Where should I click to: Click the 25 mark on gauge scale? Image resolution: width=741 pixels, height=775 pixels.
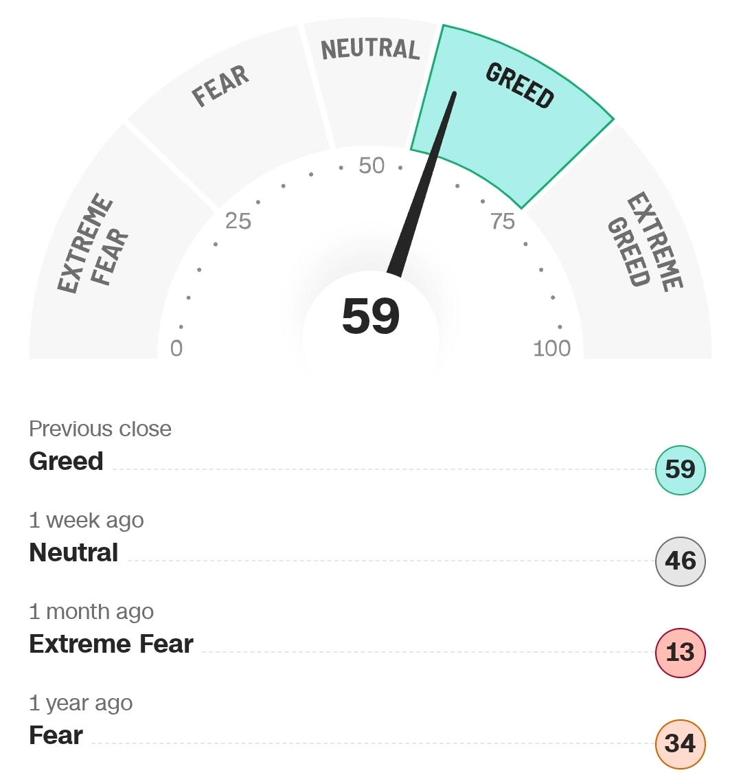pos(238,221)
